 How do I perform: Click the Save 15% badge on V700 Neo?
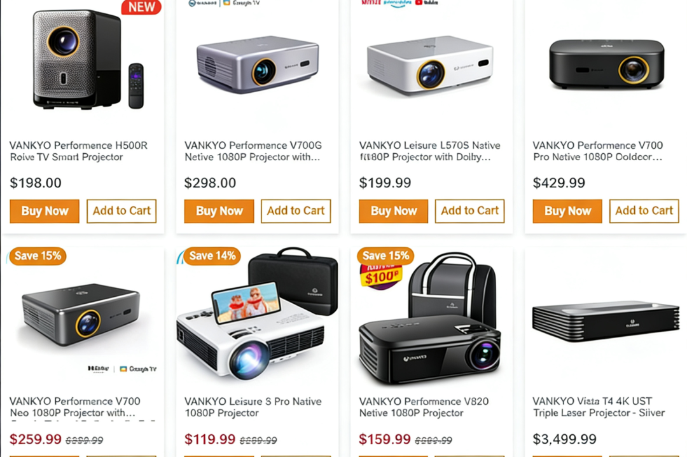click(x=38, y=256)
